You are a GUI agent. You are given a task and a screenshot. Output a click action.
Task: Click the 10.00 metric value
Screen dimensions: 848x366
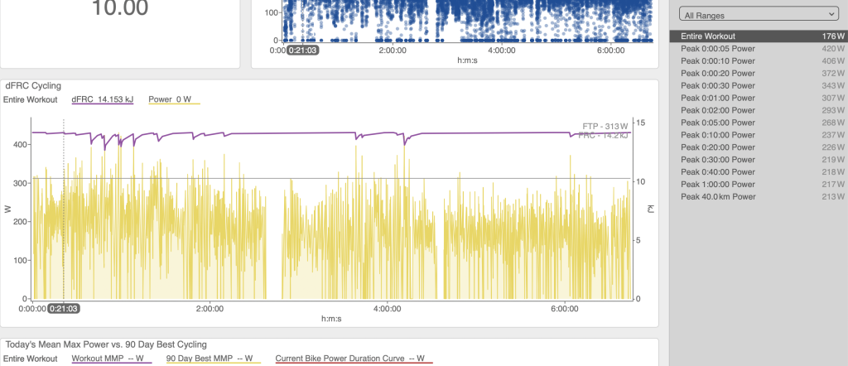click(x=119, y=7)
